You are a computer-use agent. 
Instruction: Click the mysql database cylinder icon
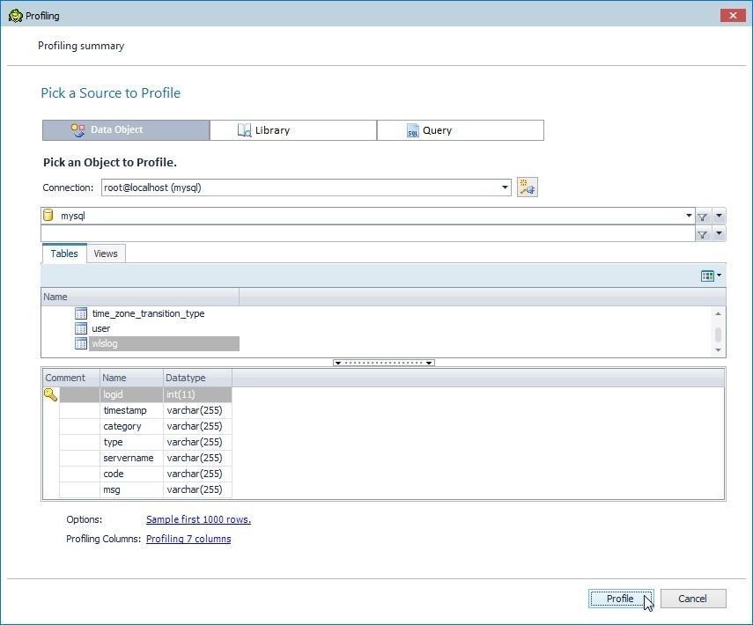[x=48, y=215]
